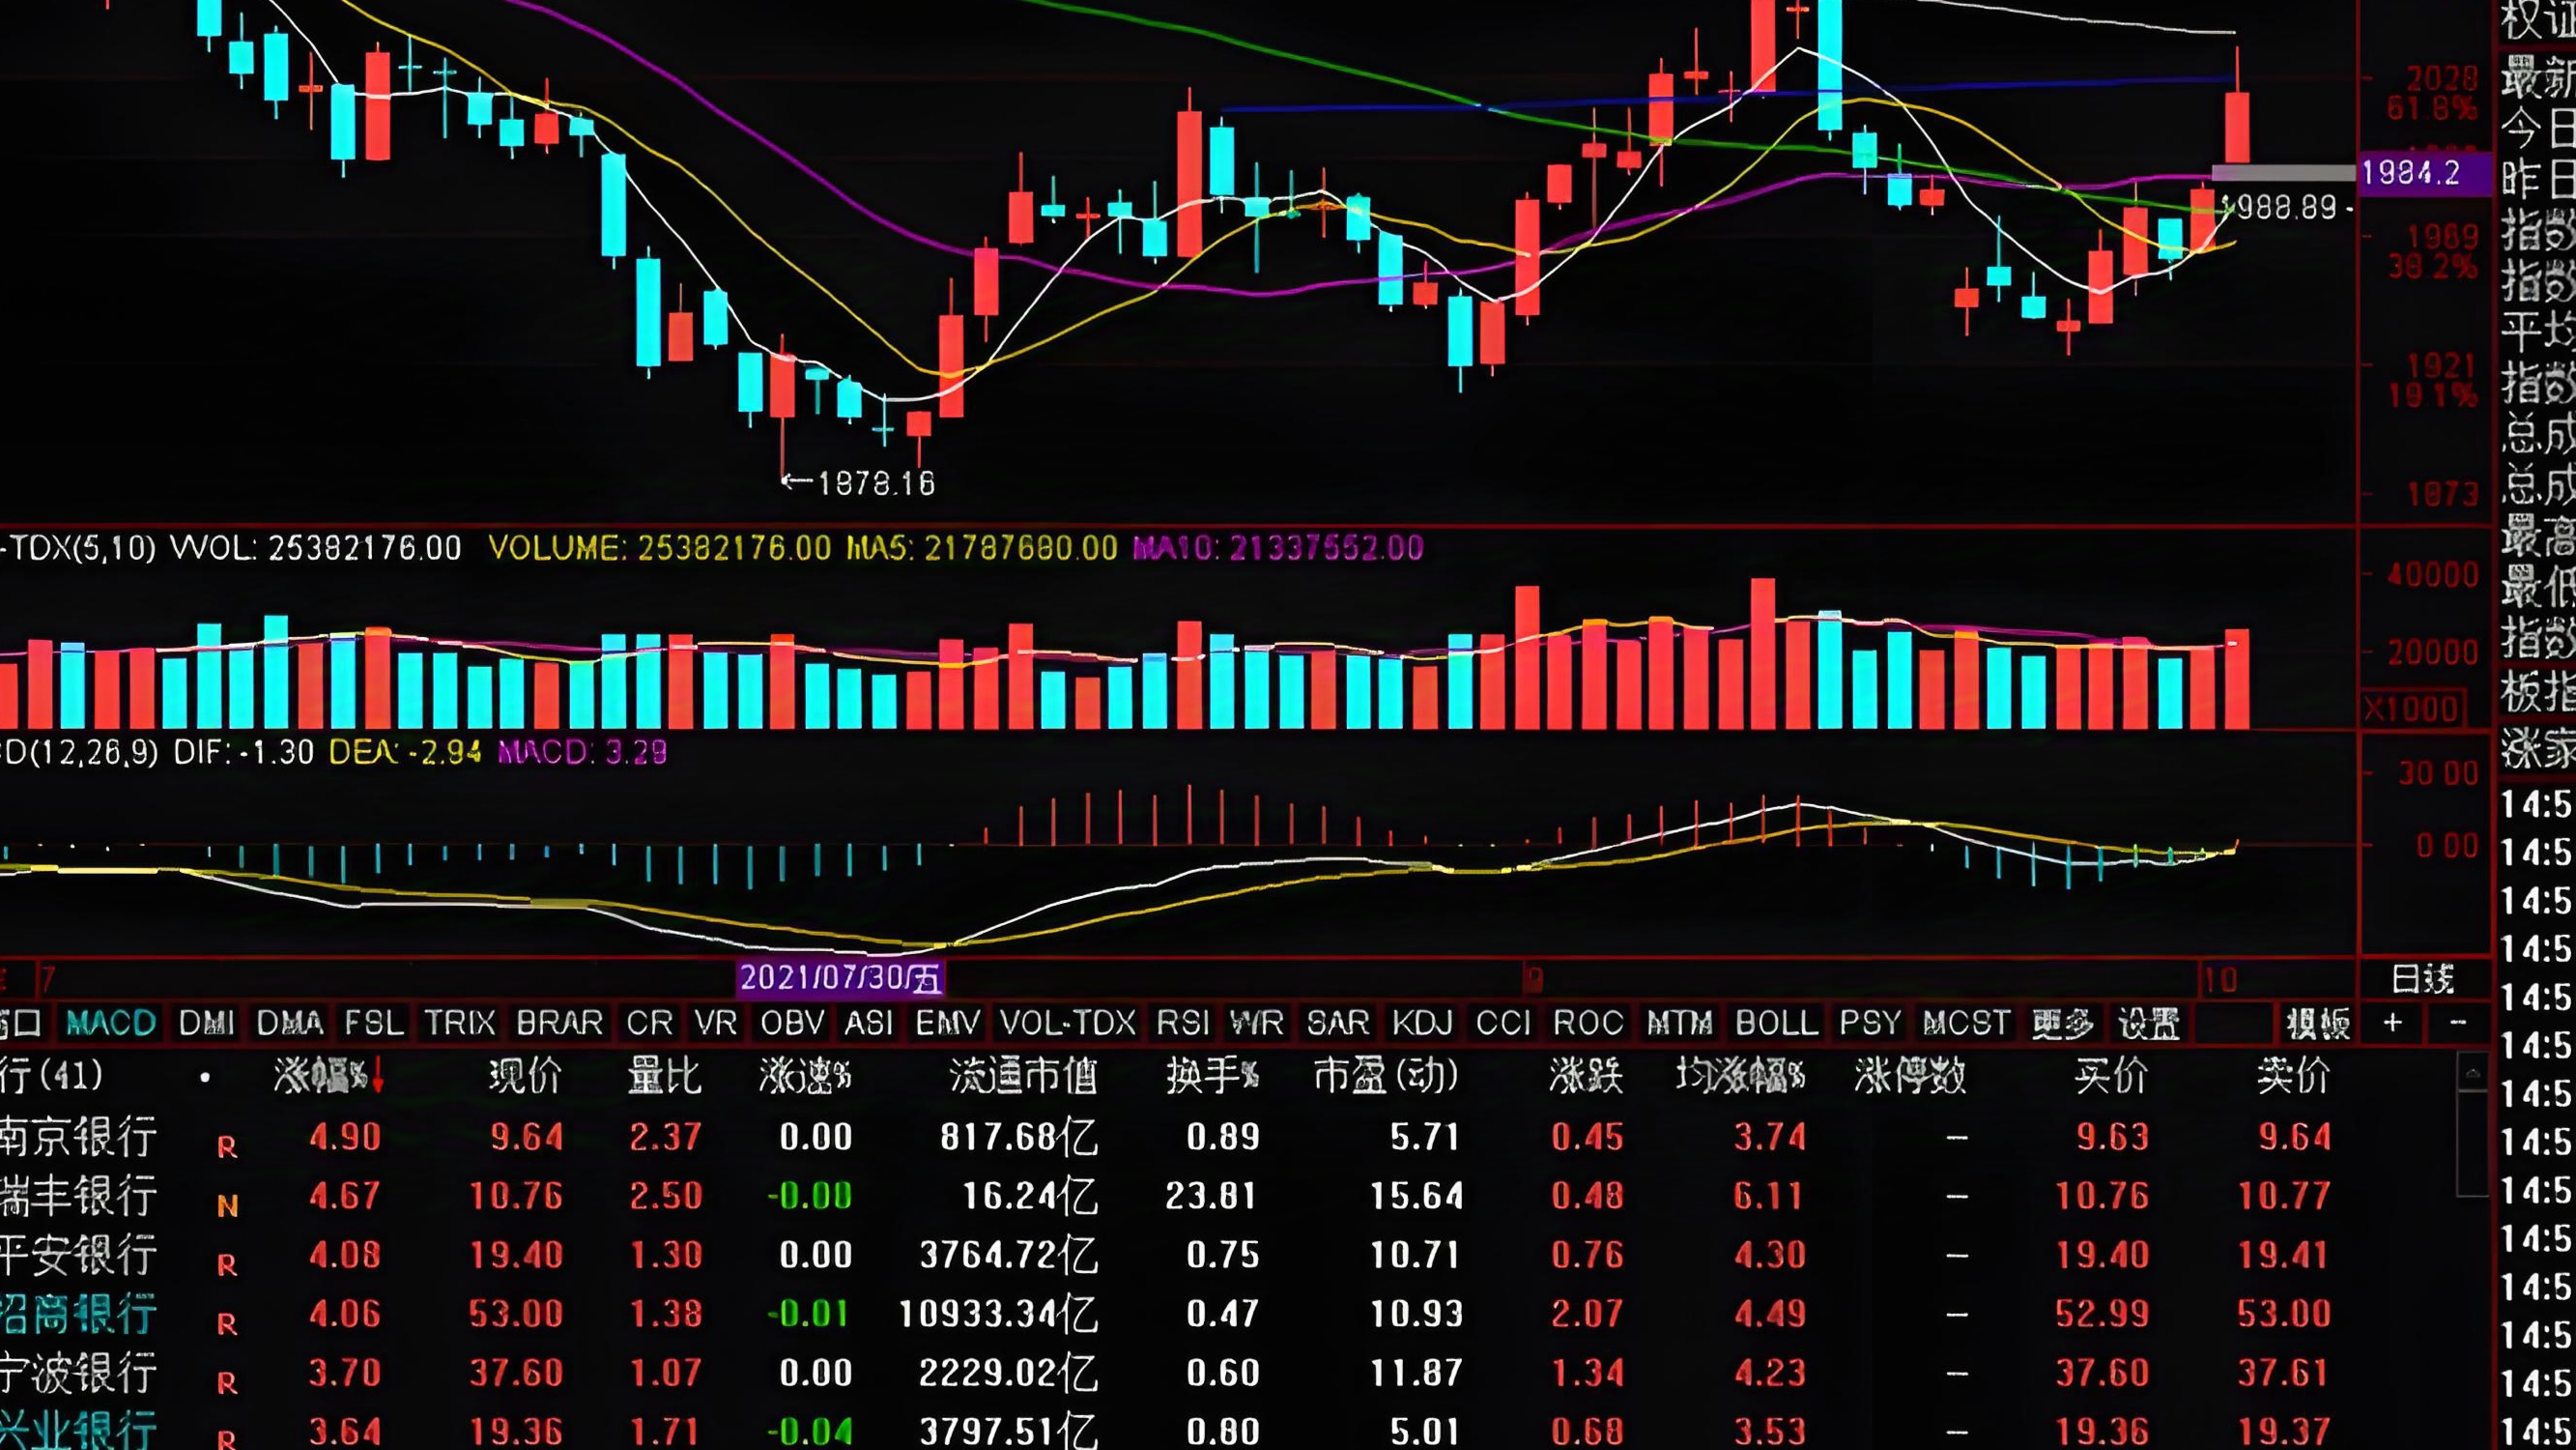
Task: Click R marker beside 招商银行
Action: [x=227, y=1324]
